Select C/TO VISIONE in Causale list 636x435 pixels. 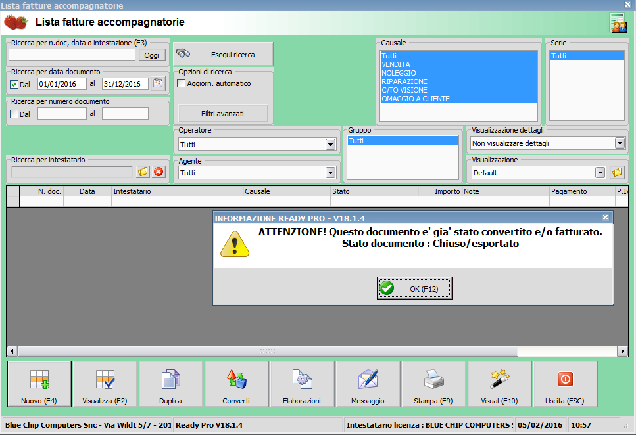[x=458, y=90]
